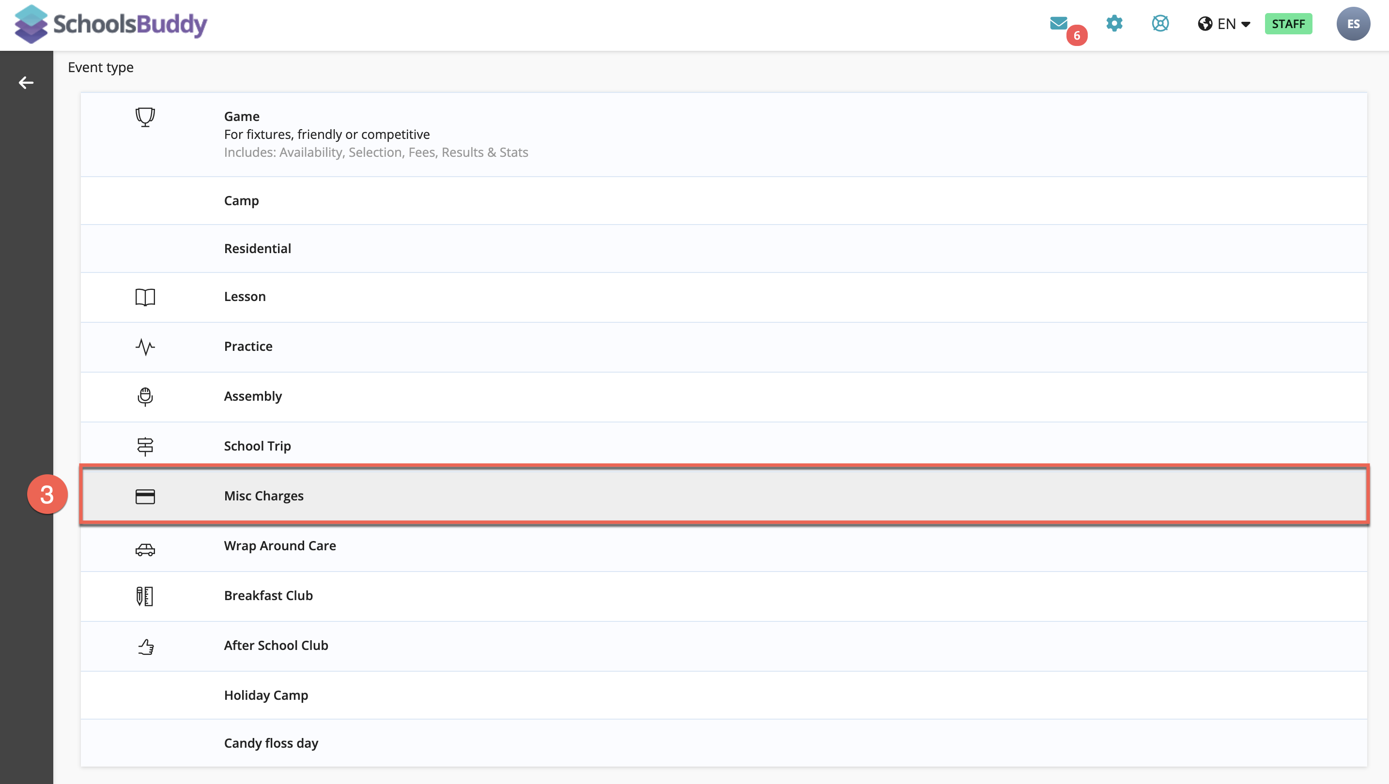Screen dimensions: 1389x784
Task: Click the globe language icon
Action: (1204, 24)
